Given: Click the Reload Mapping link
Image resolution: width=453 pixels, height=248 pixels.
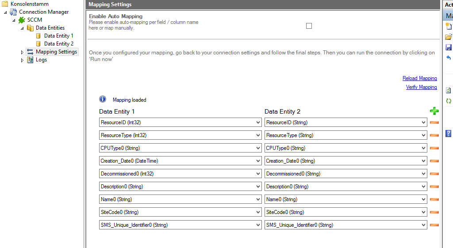Looking at the screenshot, I should pos(419,78).
